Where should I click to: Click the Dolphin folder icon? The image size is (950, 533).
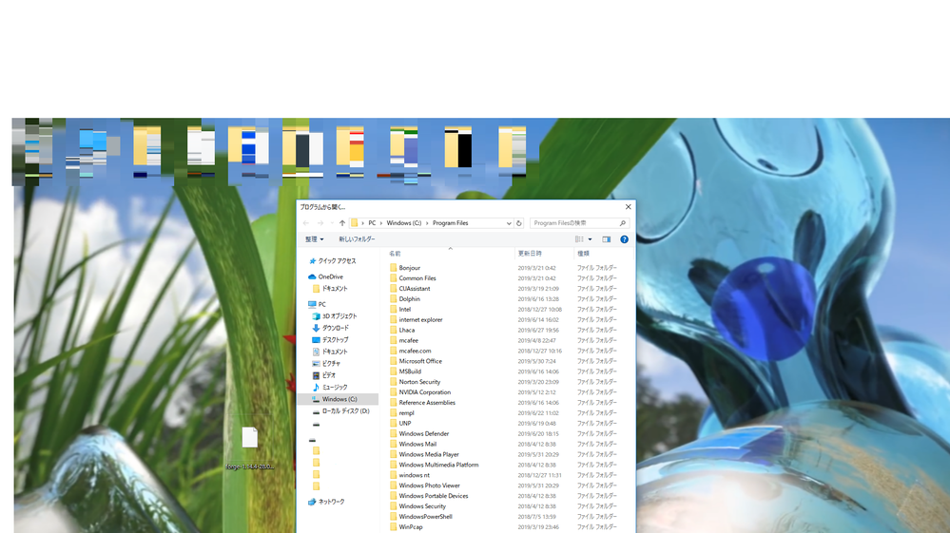pos(393,299)
